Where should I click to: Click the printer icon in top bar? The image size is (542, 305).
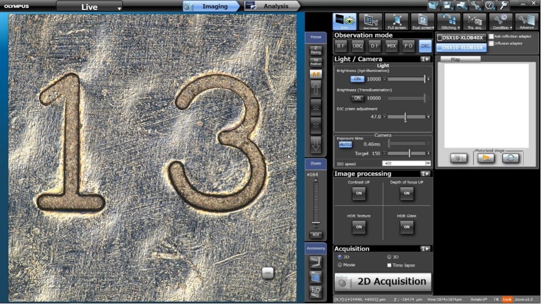click(461, 6)
